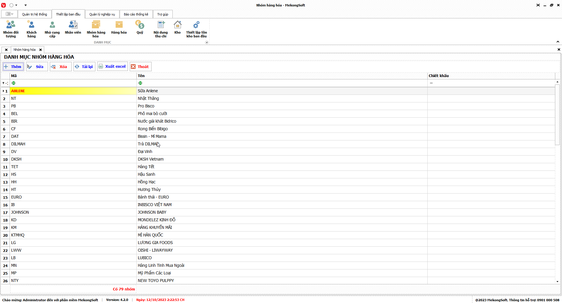Sort by the Tên column header

tap(282, 76)
